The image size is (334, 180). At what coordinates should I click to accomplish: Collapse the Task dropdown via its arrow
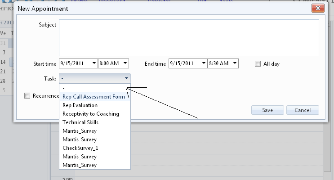pos(127,79)
